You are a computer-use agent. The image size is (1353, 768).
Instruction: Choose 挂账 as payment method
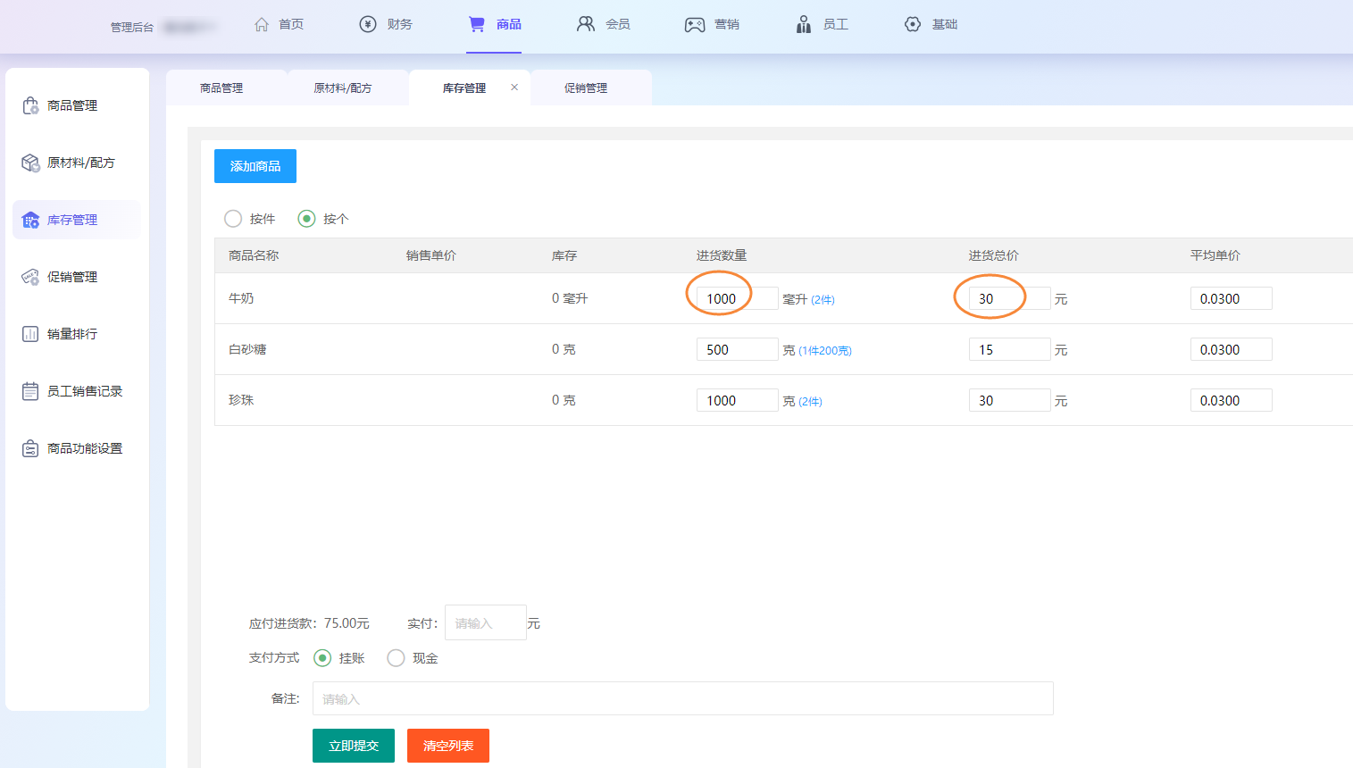click(x=322, y=658)
